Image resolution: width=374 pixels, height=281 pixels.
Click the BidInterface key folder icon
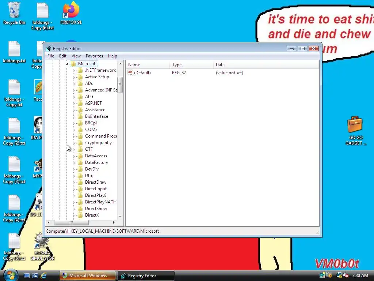[80, 116]
